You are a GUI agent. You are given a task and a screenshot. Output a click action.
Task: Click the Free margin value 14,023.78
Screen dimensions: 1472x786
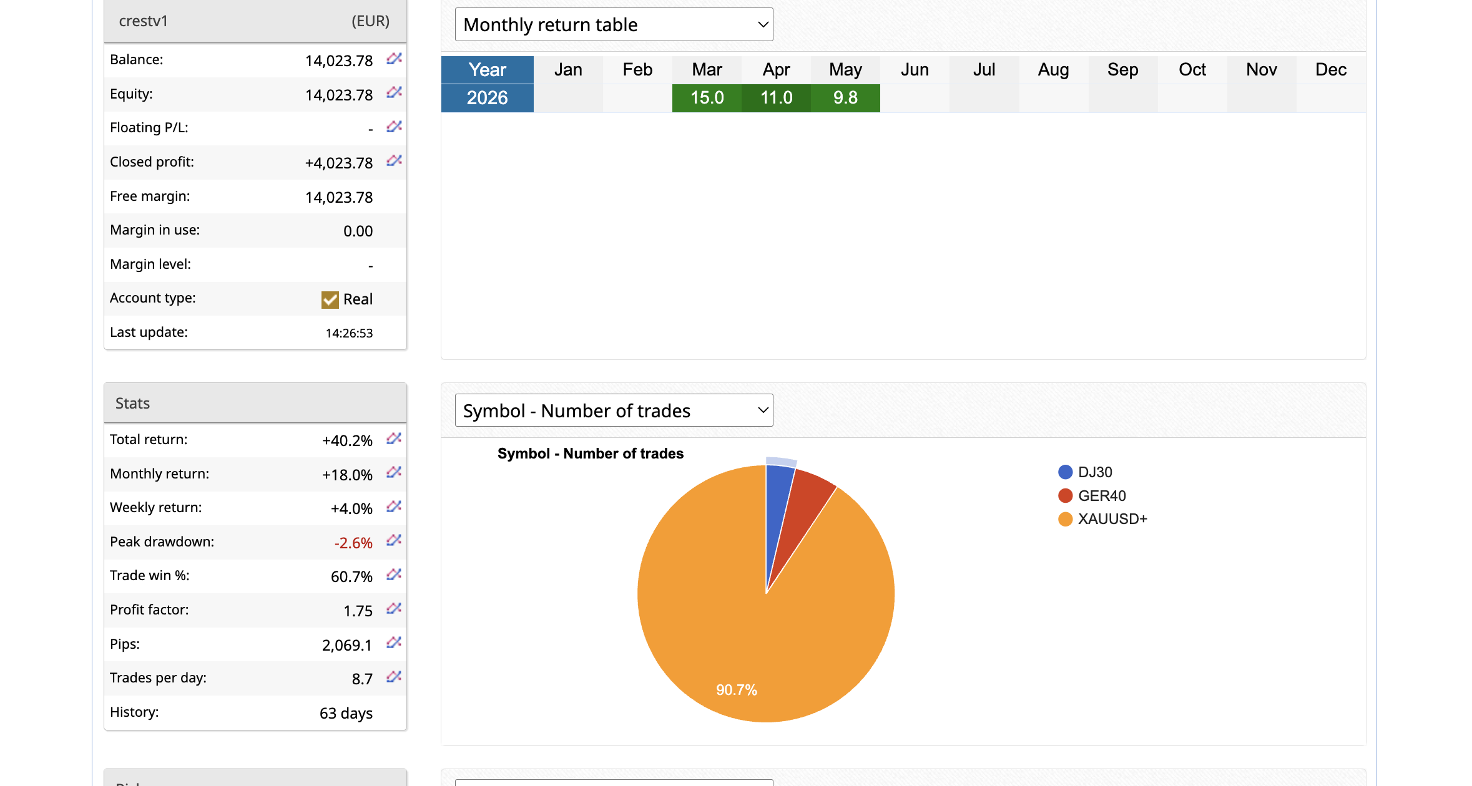pos(339,197)
